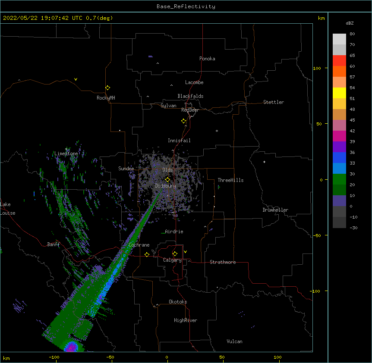Click the white plus marker north of Drumheller

[x=264, y=162]
